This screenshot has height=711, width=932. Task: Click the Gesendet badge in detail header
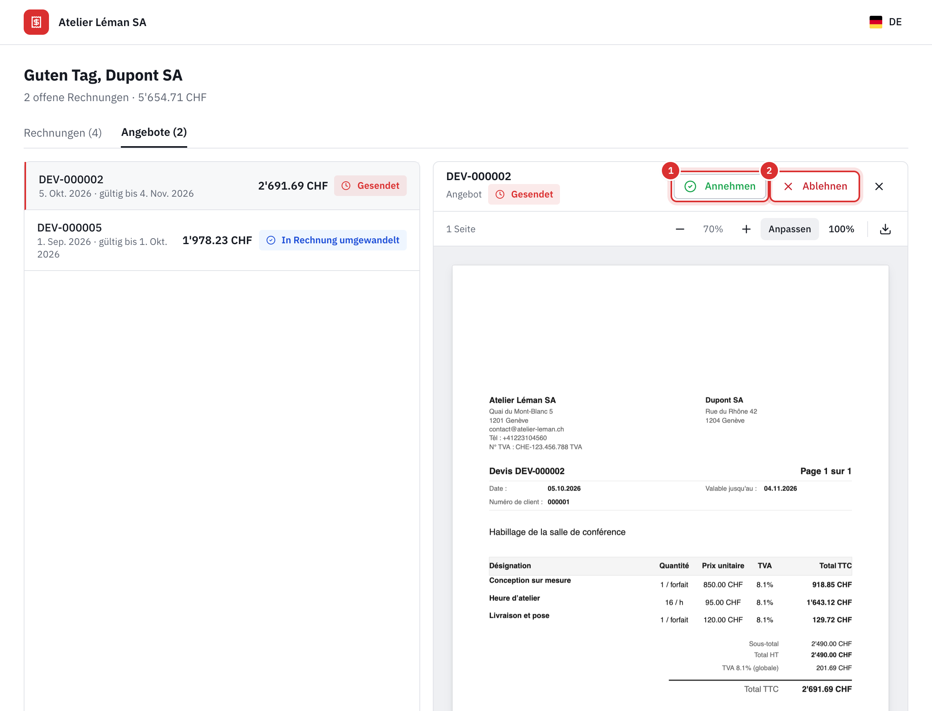[524, 194]
